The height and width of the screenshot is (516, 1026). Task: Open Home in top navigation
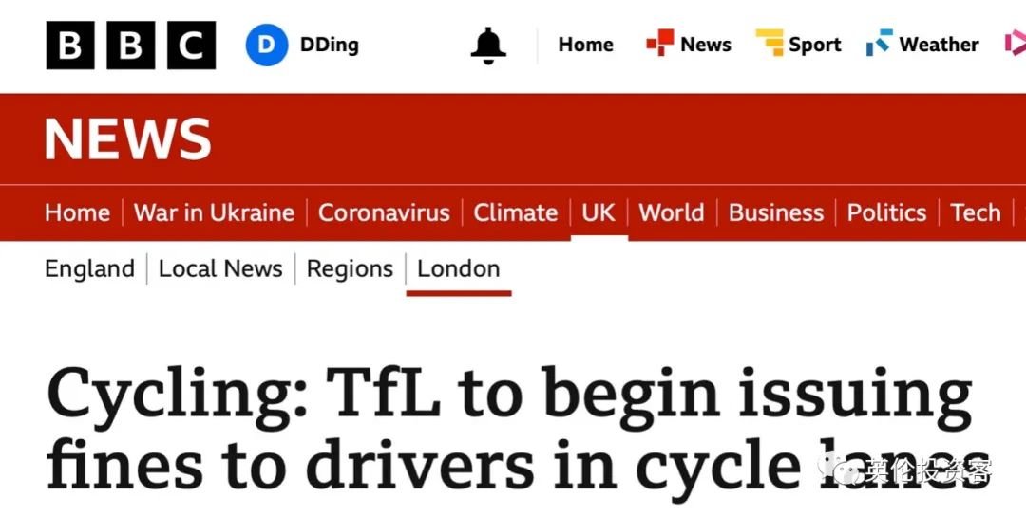point(585,45)
